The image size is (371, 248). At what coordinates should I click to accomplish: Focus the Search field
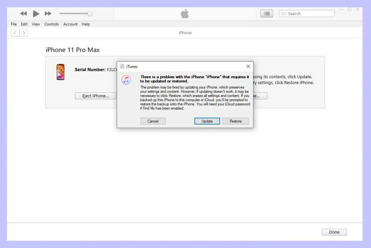coord(306,14)
